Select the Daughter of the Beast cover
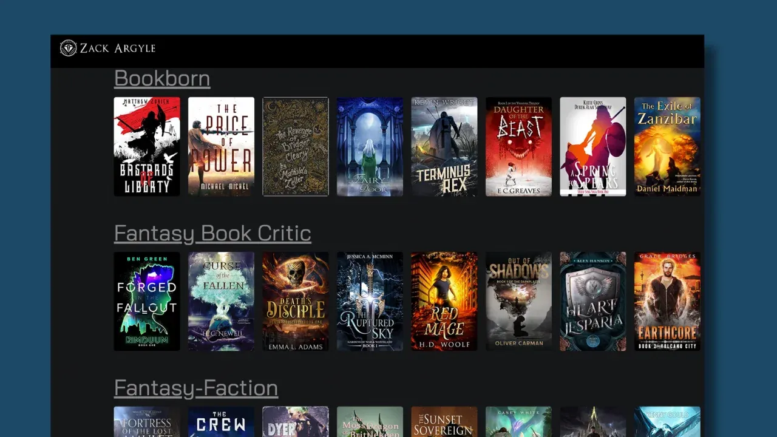 tap(518, 146)
